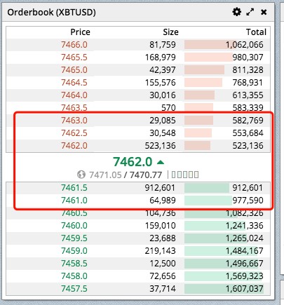Select the last price 7462.0
Screen dimensions: 284x305
(133, 161)
